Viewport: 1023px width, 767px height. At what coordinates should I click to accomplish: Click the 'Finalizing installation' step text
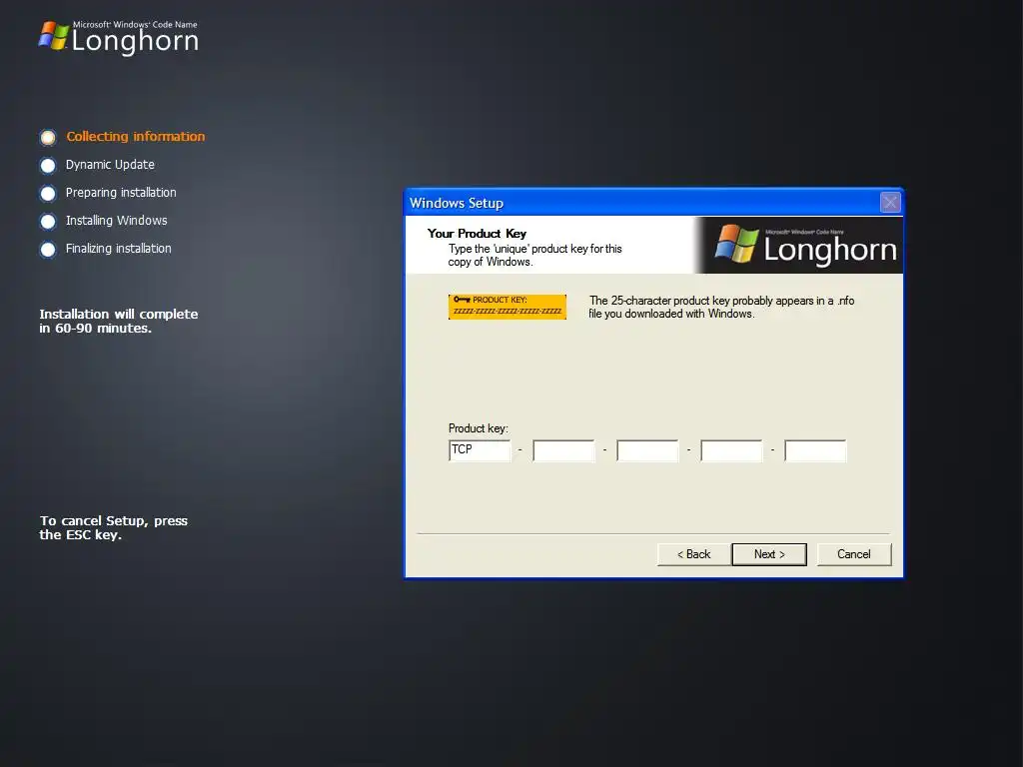tap(118, 249)
